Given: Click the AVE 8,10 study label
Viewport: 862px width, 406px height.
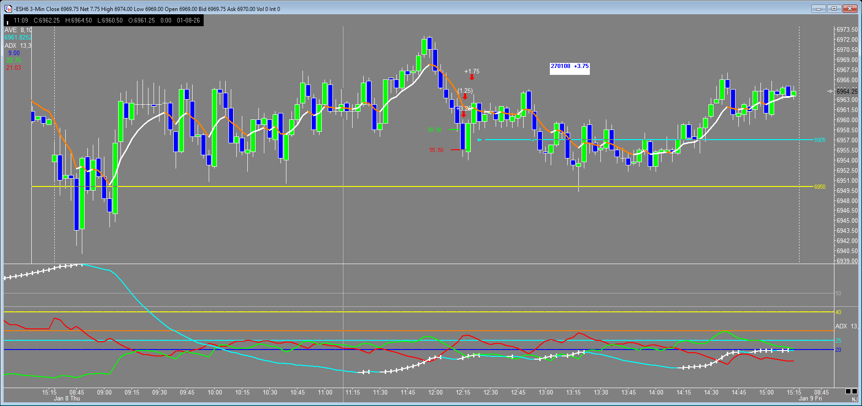Looking at the screenshot, I should click(18, 30).
